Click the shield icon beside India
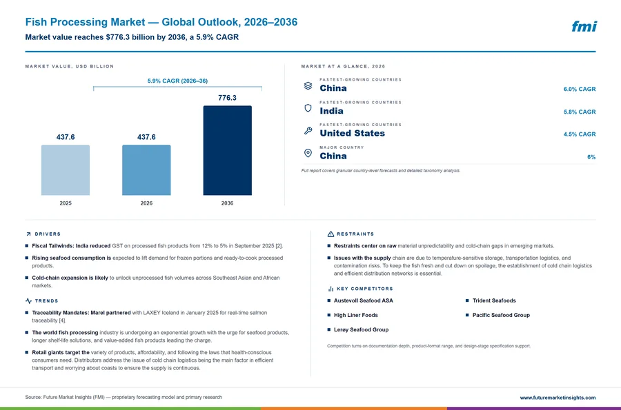 [x=308, y=108]
